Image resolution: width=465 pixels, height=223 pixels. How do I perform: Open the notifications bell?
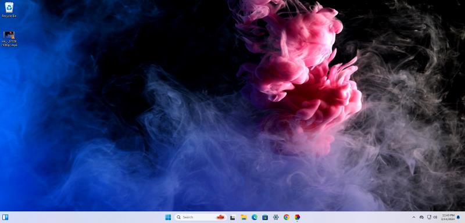459,217
